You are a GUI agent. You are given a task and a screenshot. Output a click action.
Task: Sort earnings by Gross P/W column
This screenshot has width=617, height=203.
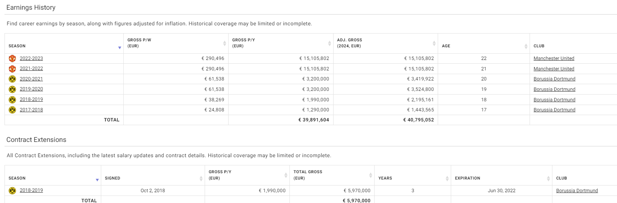(x=224, y=43)
